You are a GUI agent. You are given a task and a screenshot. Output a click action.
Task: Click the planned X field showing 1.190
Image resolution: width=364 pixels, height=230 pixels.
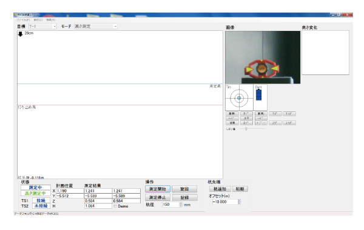(x=70, y=191)
